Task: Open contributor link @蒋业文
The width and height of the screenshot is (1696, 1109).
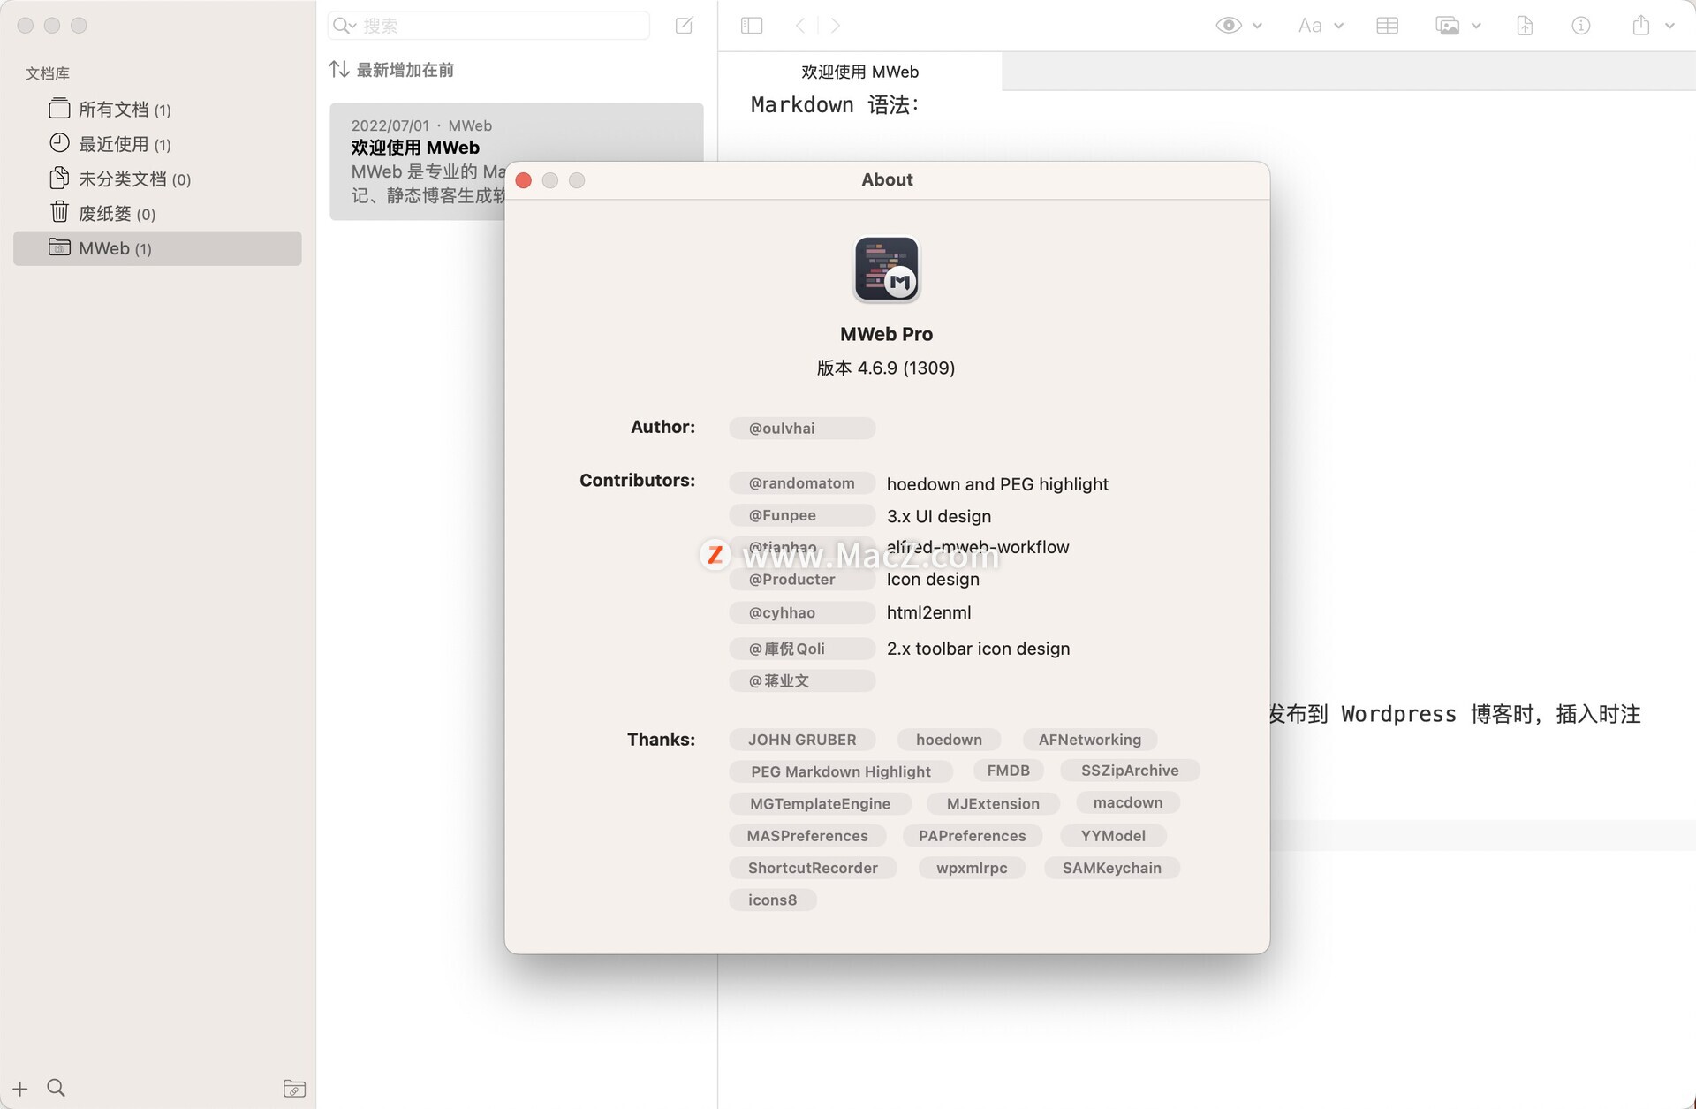Action: tap(802, 680)
